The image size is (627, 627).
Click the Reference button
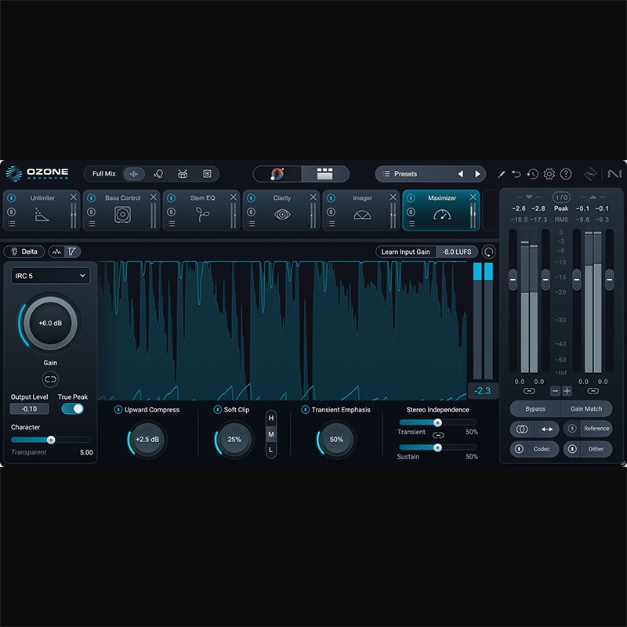tap(596, 428)
